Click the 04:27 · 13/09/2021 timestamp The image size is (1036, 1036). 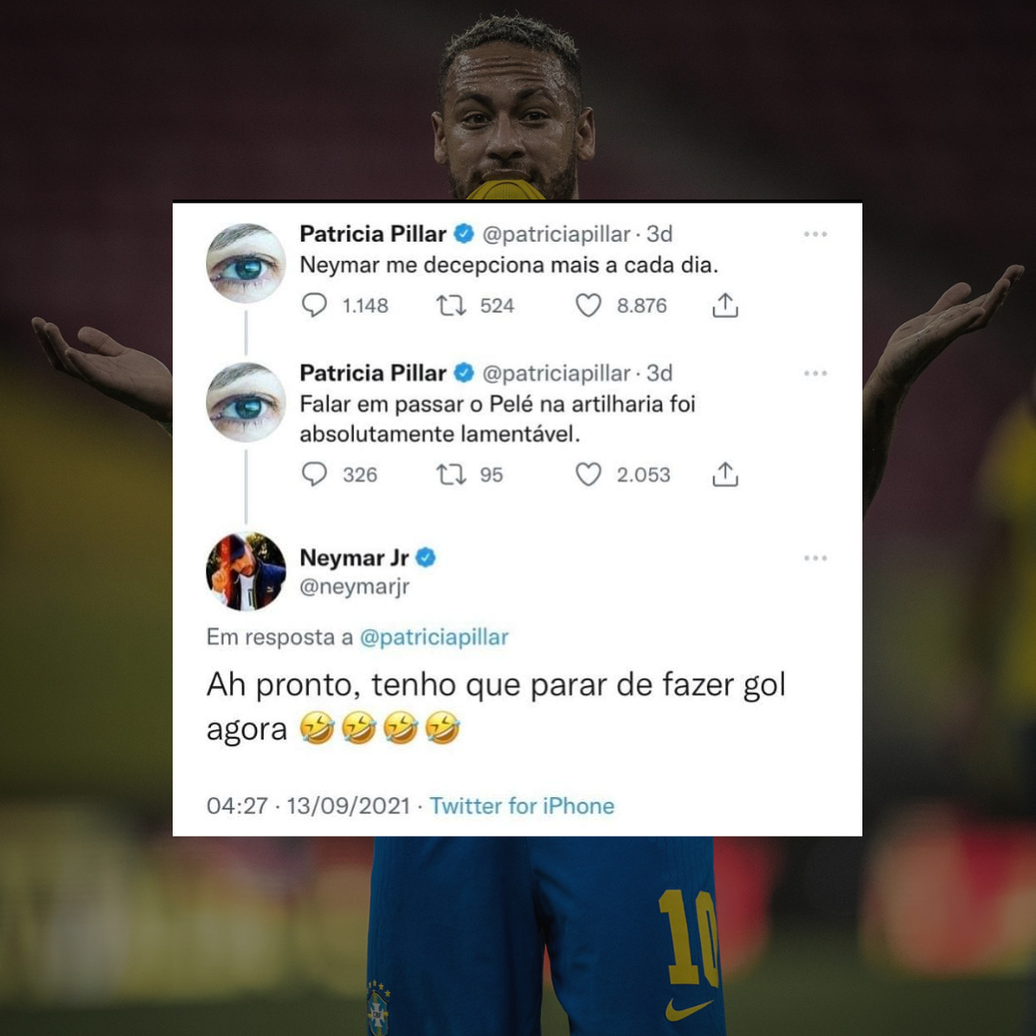click(x=309, y=806)
